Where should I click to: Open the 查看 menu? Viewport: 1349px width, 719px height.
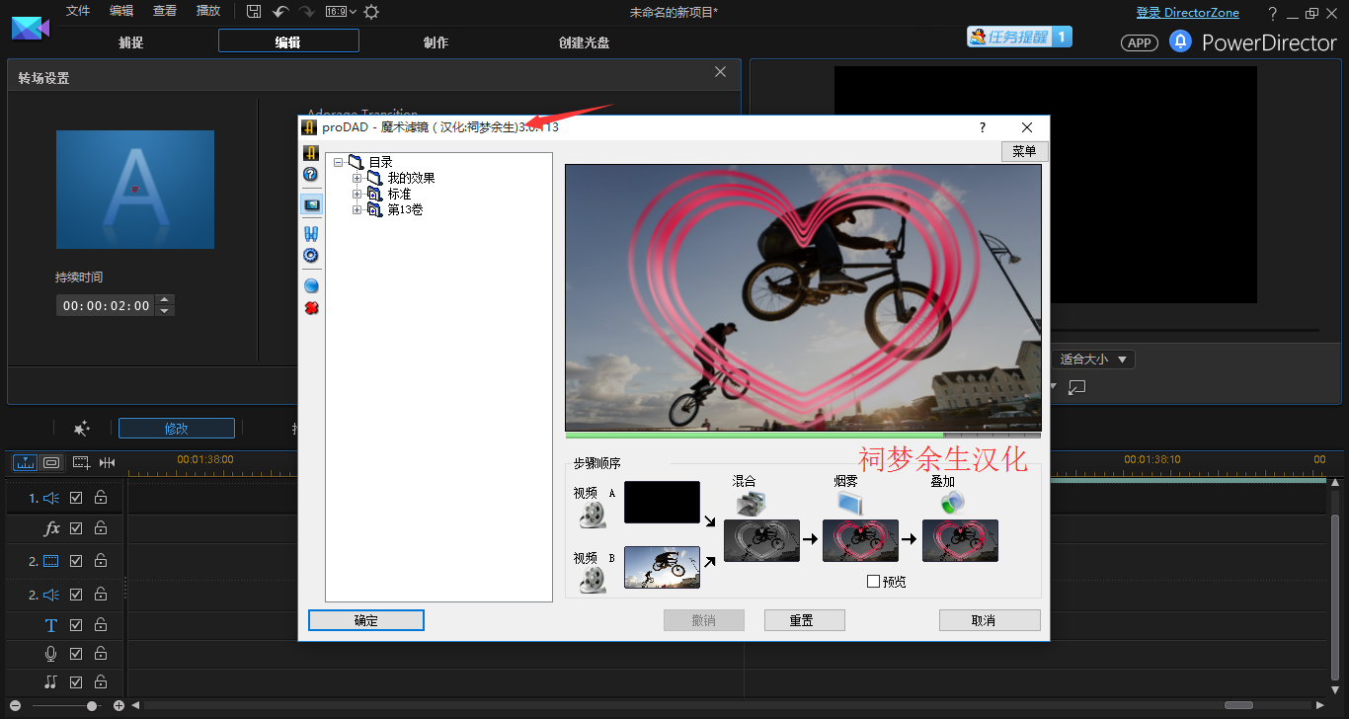[x=165, y=11]
